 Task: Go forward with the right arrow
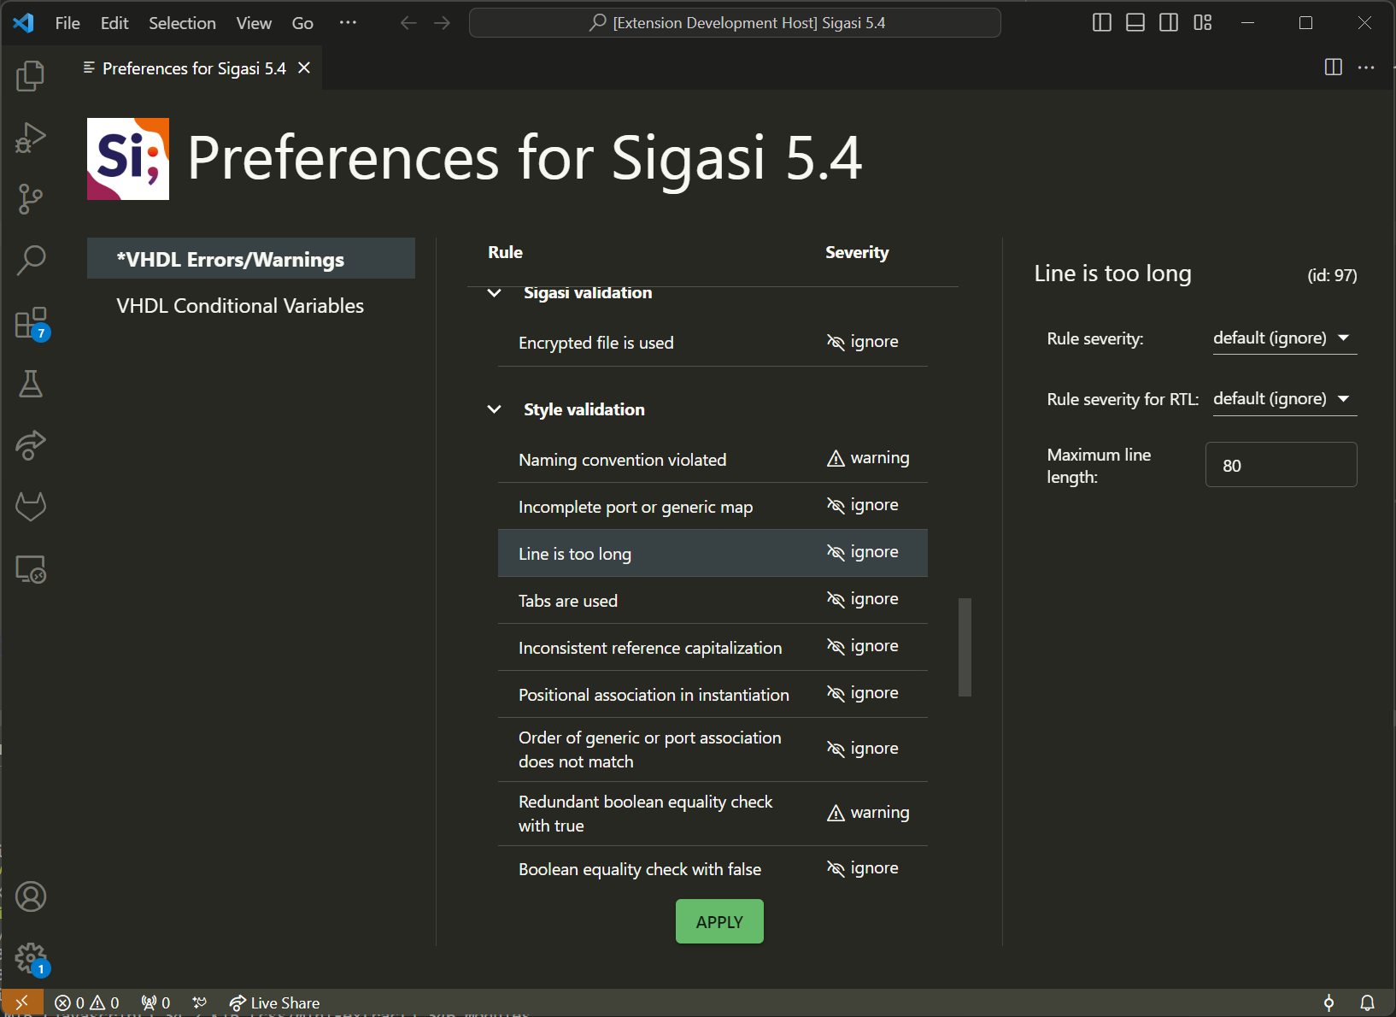442,23
